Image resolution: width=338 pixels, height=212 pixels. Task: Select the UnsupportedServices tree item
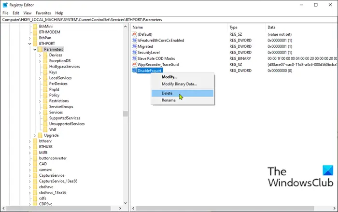[x=67, y=124]
